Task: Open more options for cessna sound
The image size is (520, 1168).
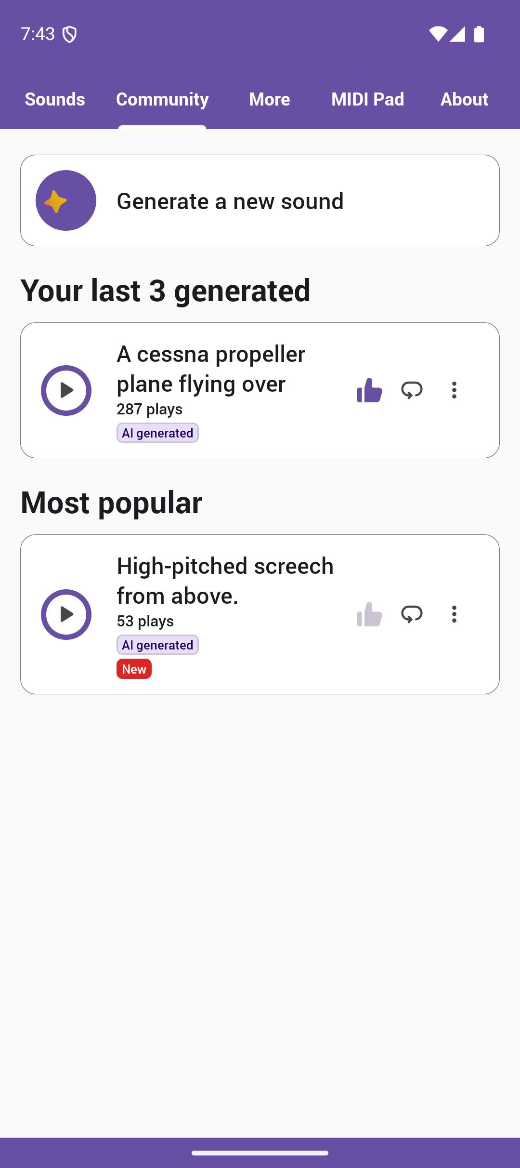Action: click(x=454, y=390)
